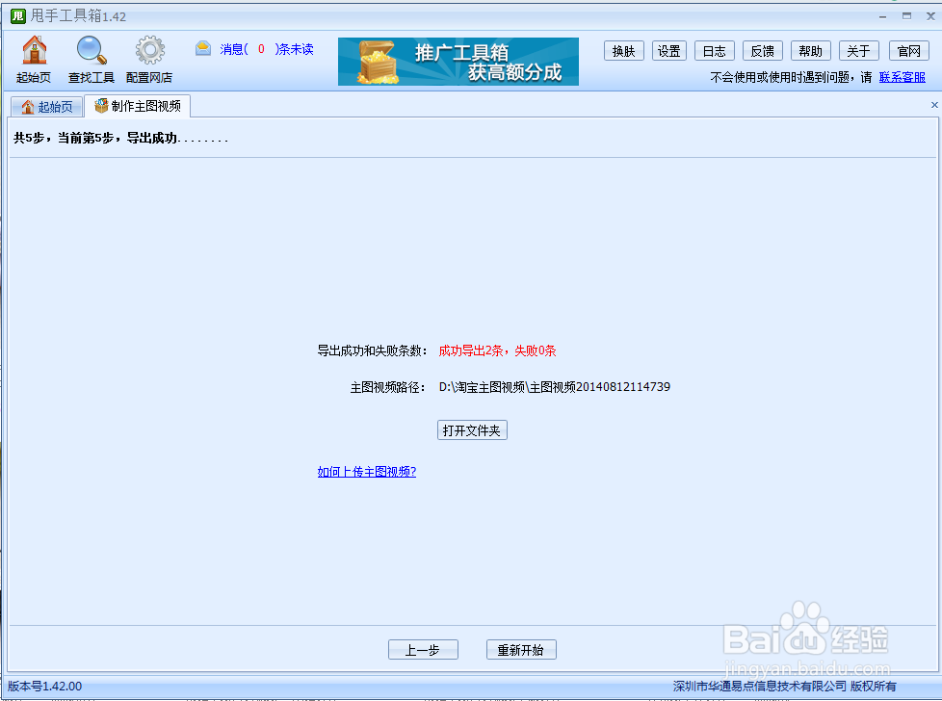View logs via the 日志 button
The width and height of the screenshot is (942, 701).
click(x=714, y=50)
